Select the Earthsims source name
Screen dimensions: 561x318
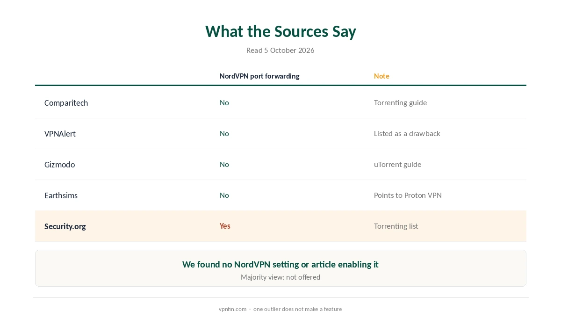click(61, 195)
